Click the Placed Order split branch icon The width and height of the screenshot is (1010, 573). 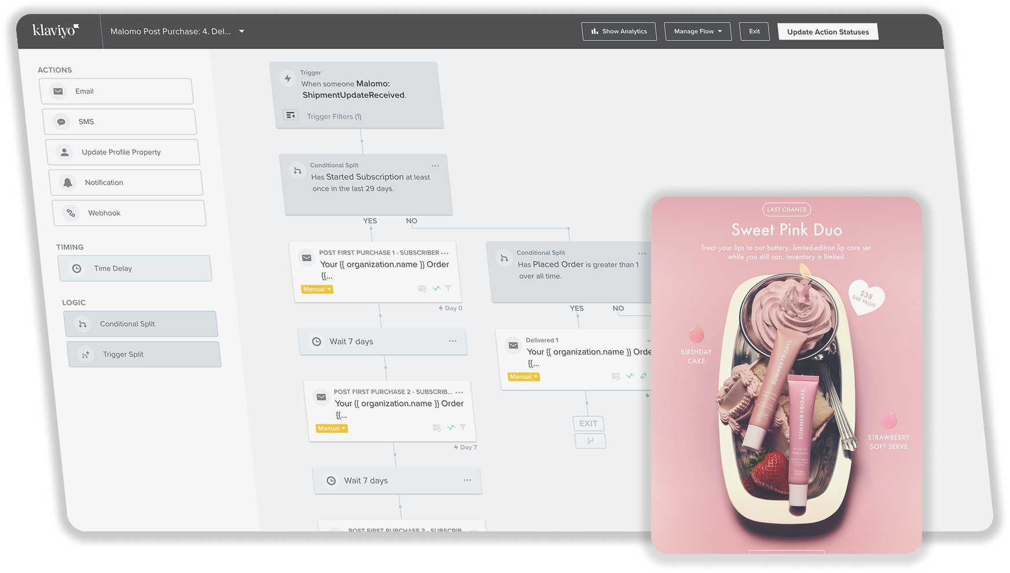[504, 258]
